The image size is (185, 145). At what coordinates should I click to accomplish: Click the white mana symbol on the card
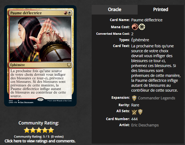click(x=70, y=13)
